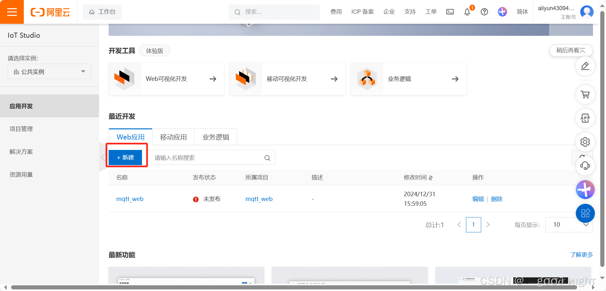The height and width of the screenshot is (291, 606).
Task: Switch language via 简体
Action: coord(522,12)
